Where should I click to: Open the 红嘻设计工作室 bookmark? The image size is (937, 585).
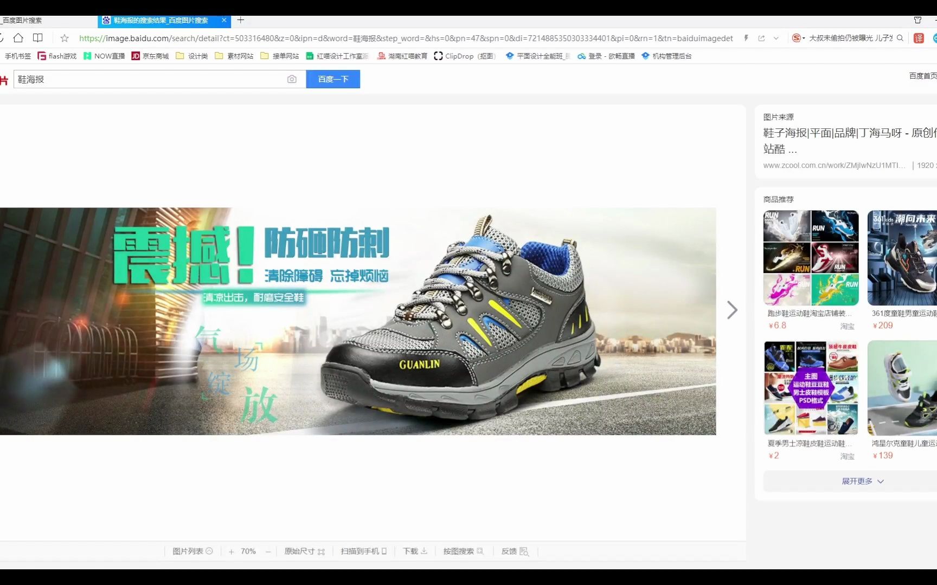coord(337,56)
